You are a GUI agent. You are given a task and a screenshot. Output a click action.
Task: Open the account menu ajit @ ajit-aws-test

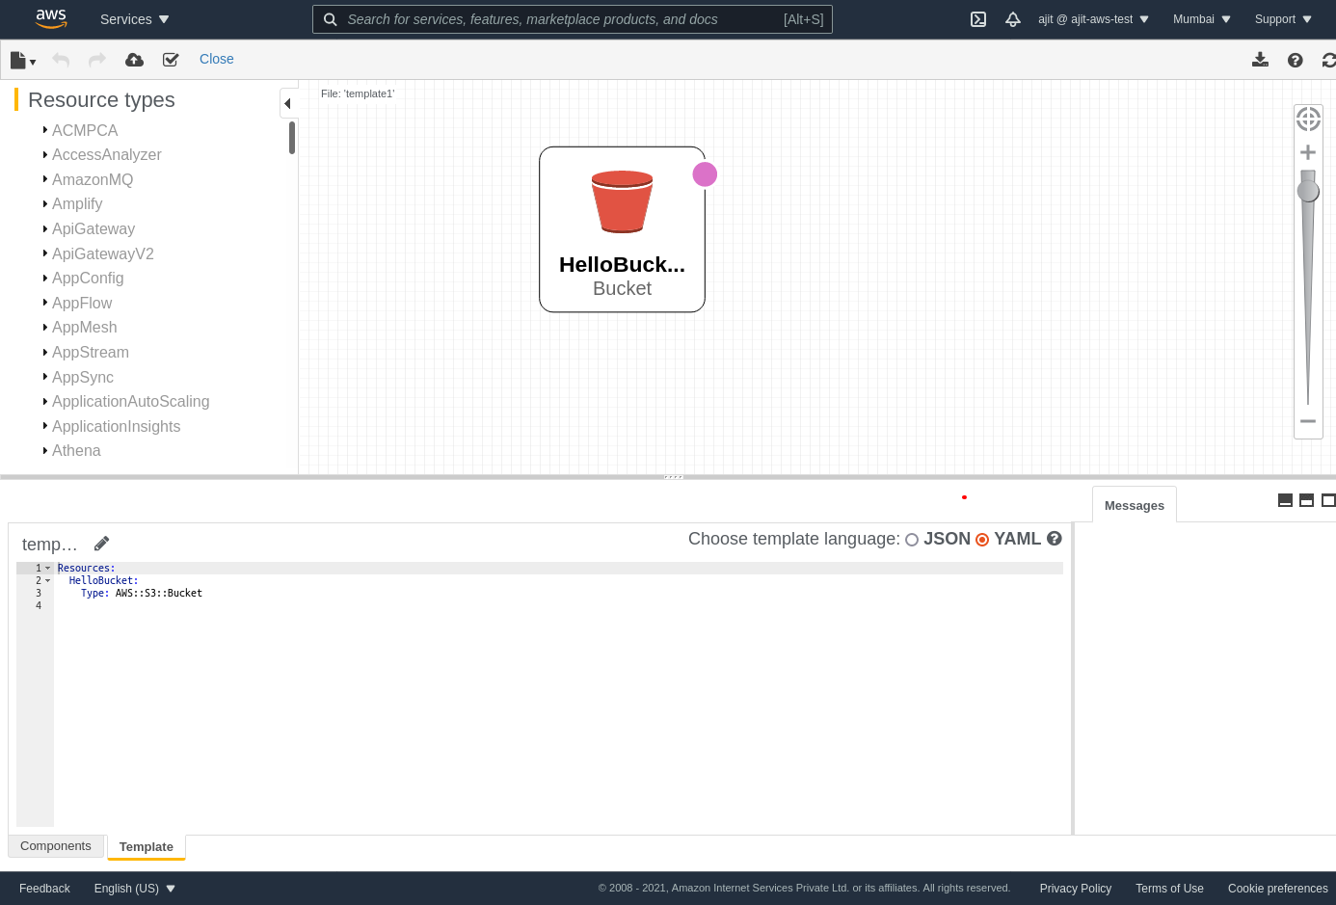pos(1094,19)
